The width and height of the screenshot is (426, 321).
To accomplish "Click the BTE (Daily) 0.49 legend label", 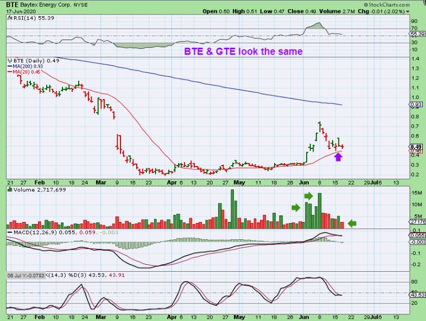I will [x=36, y=61].
